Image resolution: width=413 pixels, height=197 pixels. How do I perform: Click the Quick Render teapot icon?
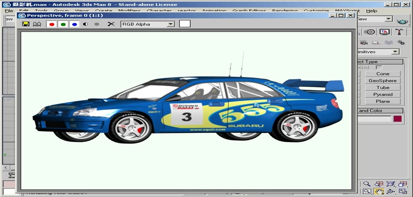click(x=402, y=21)
